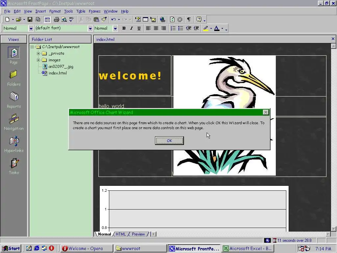
Task: Decrease indent of paragraph
Action: pos(189,28)
